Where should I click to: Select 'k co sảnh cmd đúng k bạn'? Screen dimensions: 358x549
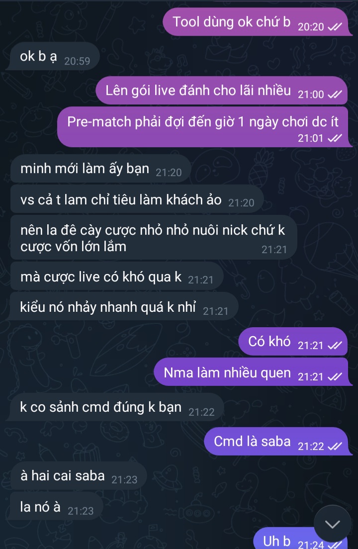[x=116, y=407]
